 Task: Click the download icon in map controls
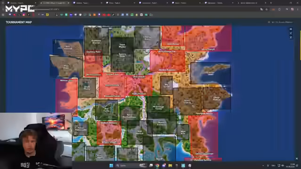click(291, 38)
